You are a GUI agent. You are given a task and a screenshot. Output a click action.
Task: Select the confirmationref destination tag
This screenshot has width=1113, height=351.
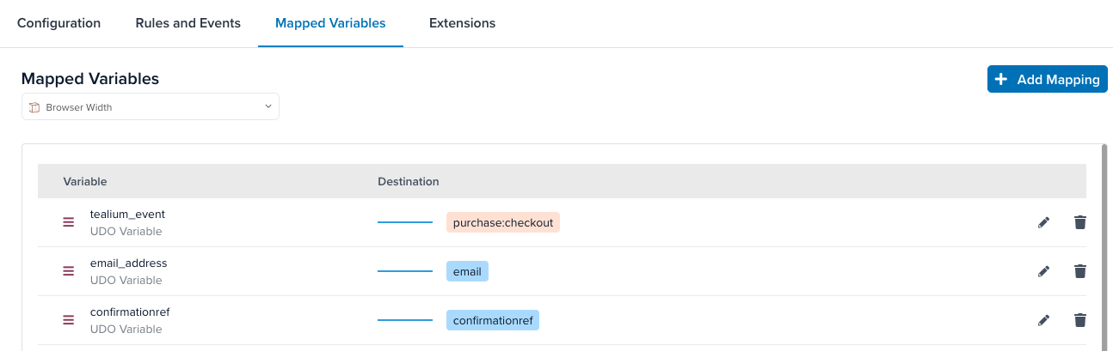click(x=493, y=320)
